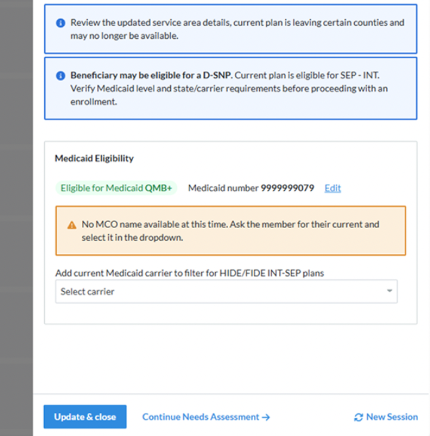
Task: Click the Eligible for Medicaid QMB+ badge
Action: [x=116, y=188]
